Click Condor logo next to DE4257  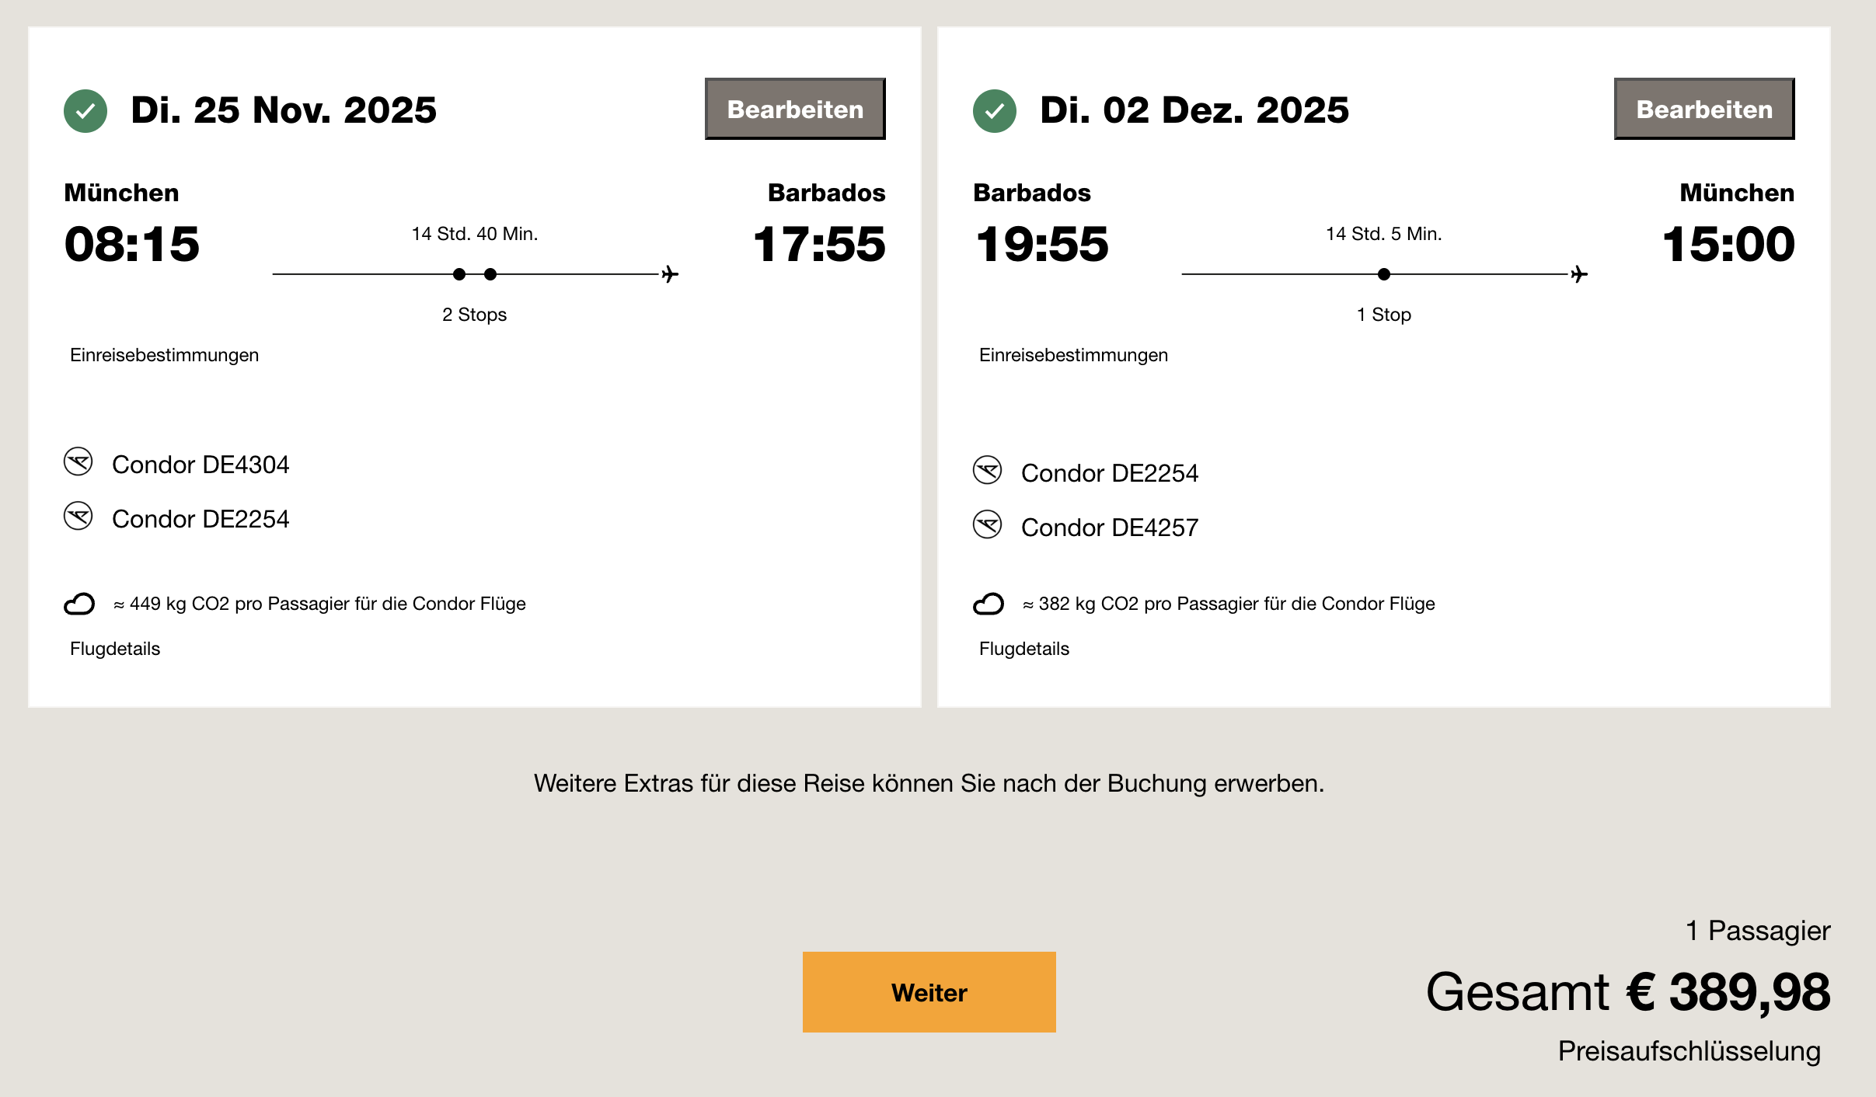[x=987, y=525]
